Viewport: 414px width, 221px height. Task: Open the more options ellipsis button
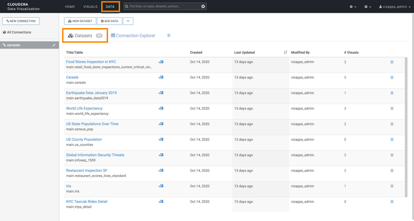[x=128, y=21]
